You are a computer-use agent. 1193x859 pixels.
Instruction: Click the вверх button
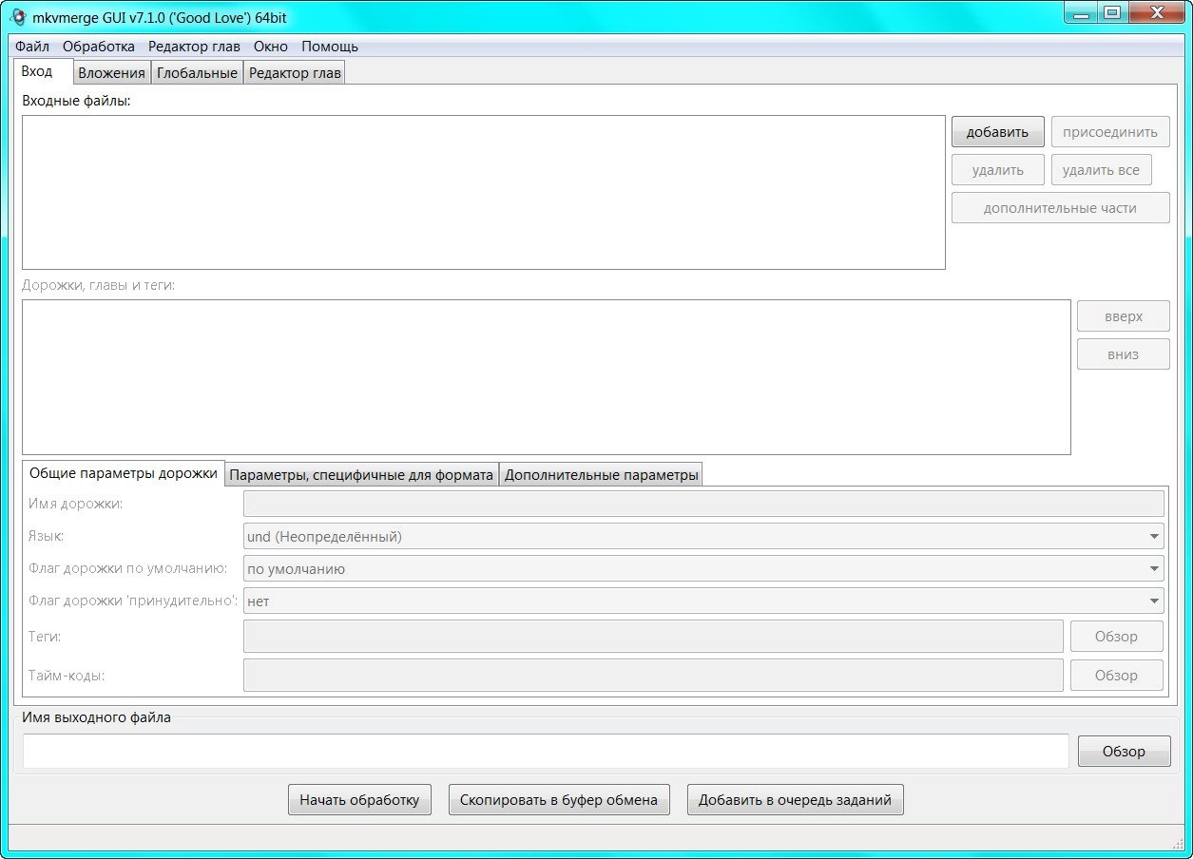click(x=1124, y=316)
